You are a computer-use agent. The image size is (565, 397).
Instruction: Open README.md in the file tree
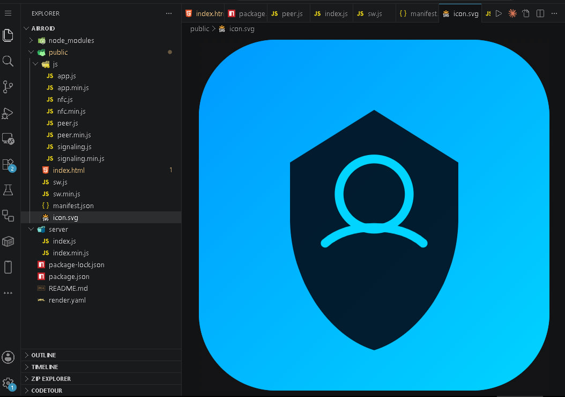pos(101,289)
